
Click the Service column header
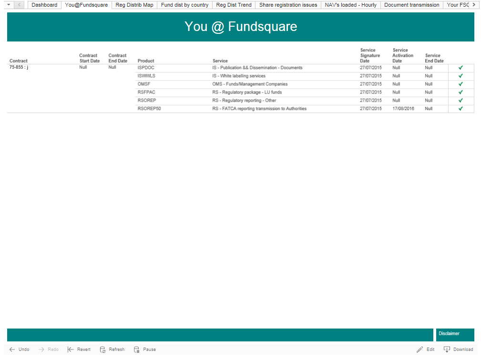click(x=220, y=61)
